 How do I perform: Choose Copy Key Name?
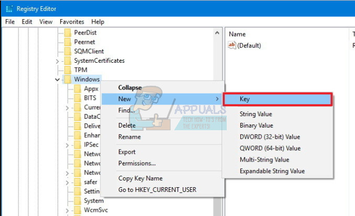pyautogui.click(x=163, y=178)
